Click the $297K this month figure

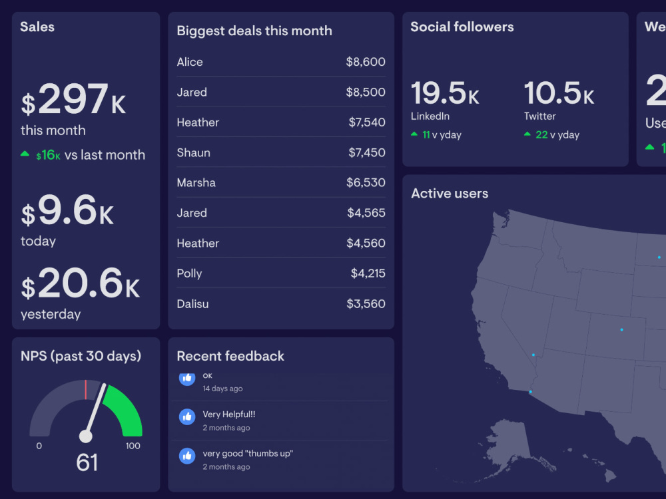[x=73, y=99]
